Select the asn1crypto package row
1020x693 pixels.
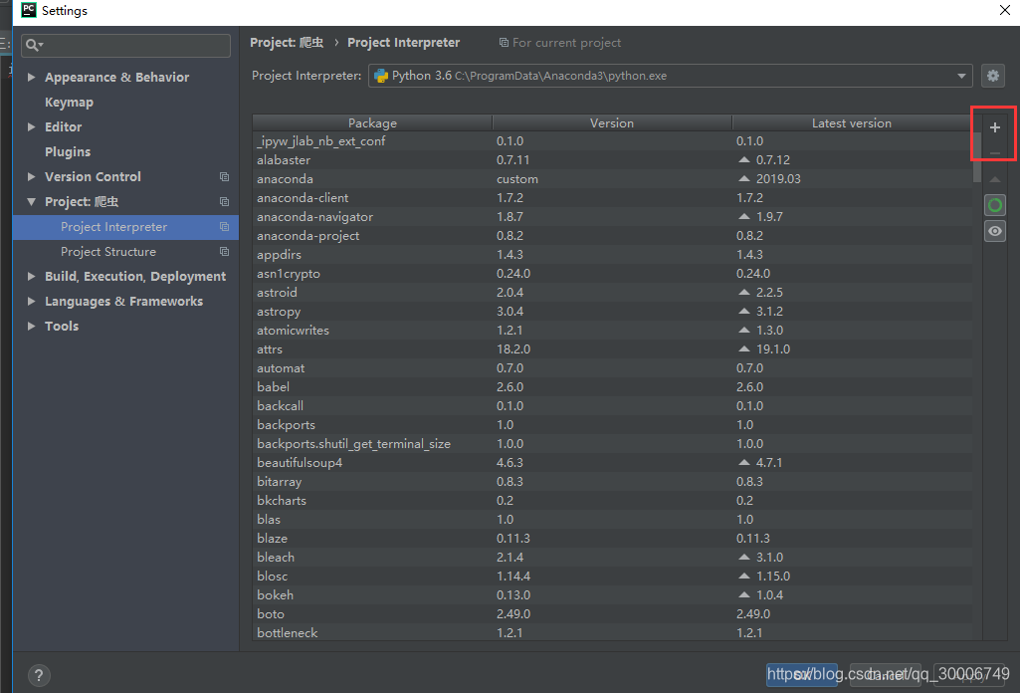(x=612, y=273)
